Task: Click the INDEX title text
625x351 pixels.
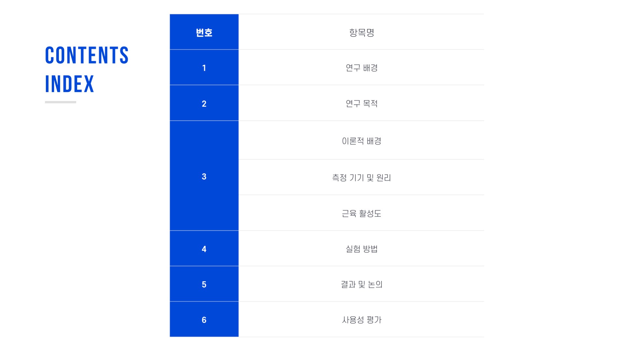Action: pos(69,84)
